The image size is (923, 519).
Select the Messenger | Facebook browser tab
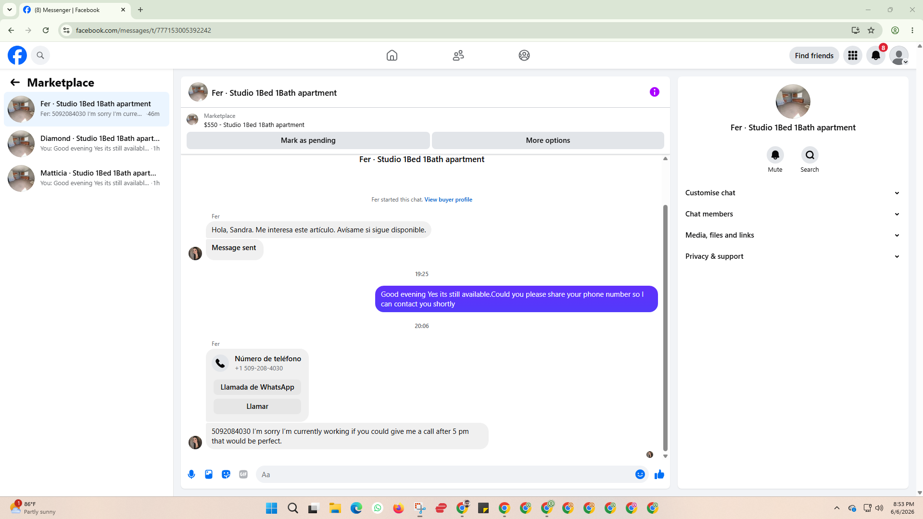(75, 10)
